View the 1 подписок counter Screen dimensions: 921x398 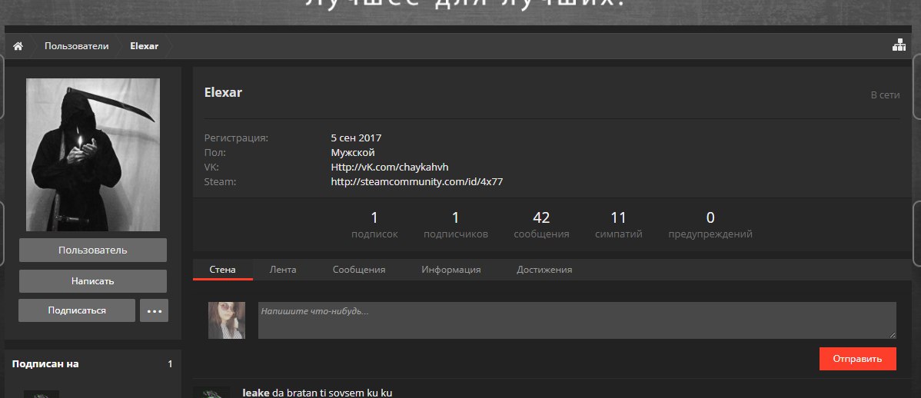pyautogui.click(x=374, y=225)
